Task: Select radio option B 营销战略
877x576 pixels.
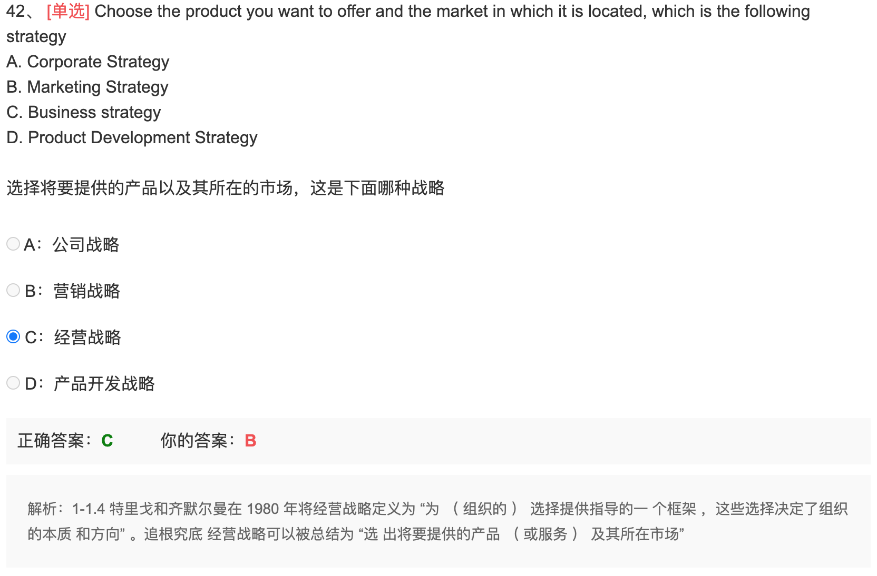Action: pos(13,290)
